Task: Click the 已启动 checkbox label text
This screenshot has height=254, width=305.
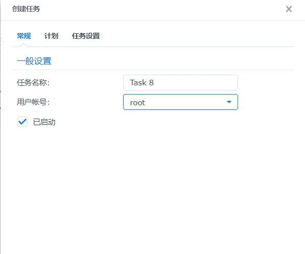Action: (x=44, y=122)
